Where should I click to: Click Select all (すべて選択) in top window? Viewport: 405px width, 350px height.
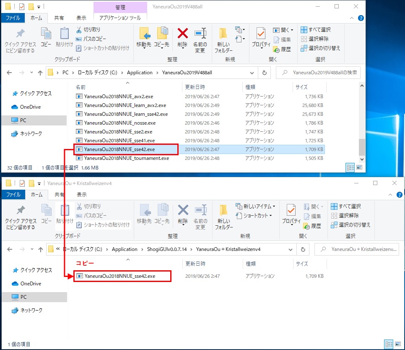[x=315, y=30]
